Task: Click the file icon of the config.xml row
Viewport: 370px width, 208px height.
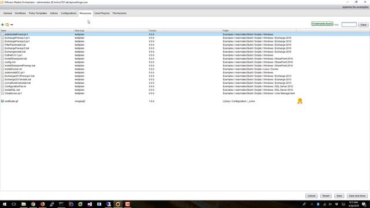Action: [x=2, y=62]
